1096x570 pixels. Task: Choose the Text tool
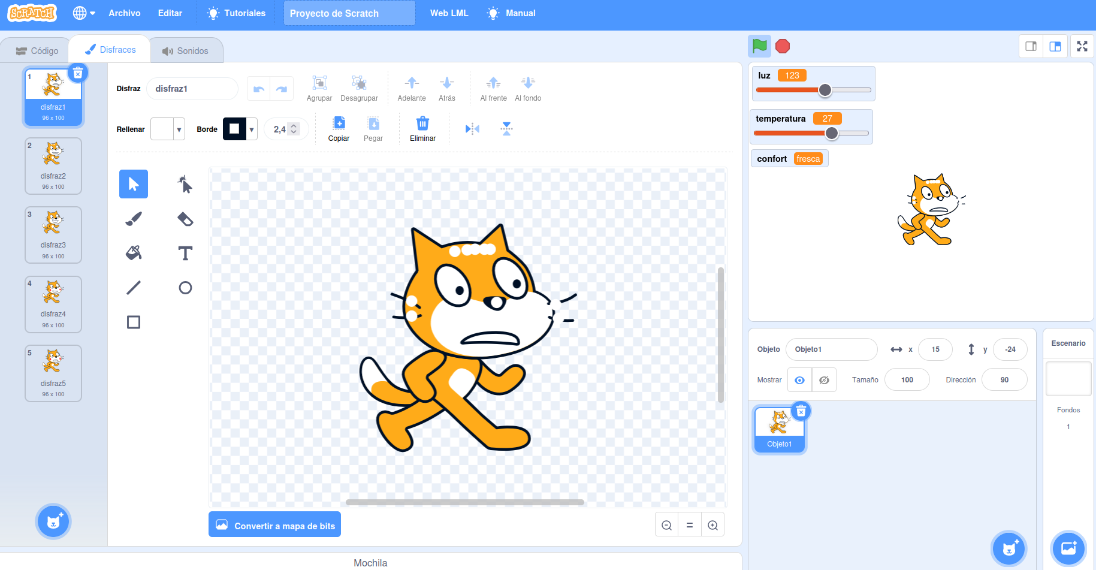185,253
